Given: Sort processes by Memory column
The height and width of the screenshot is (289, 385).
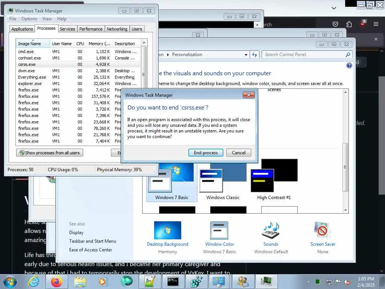Looking at the screenshot, I should (x=99, y=44).
